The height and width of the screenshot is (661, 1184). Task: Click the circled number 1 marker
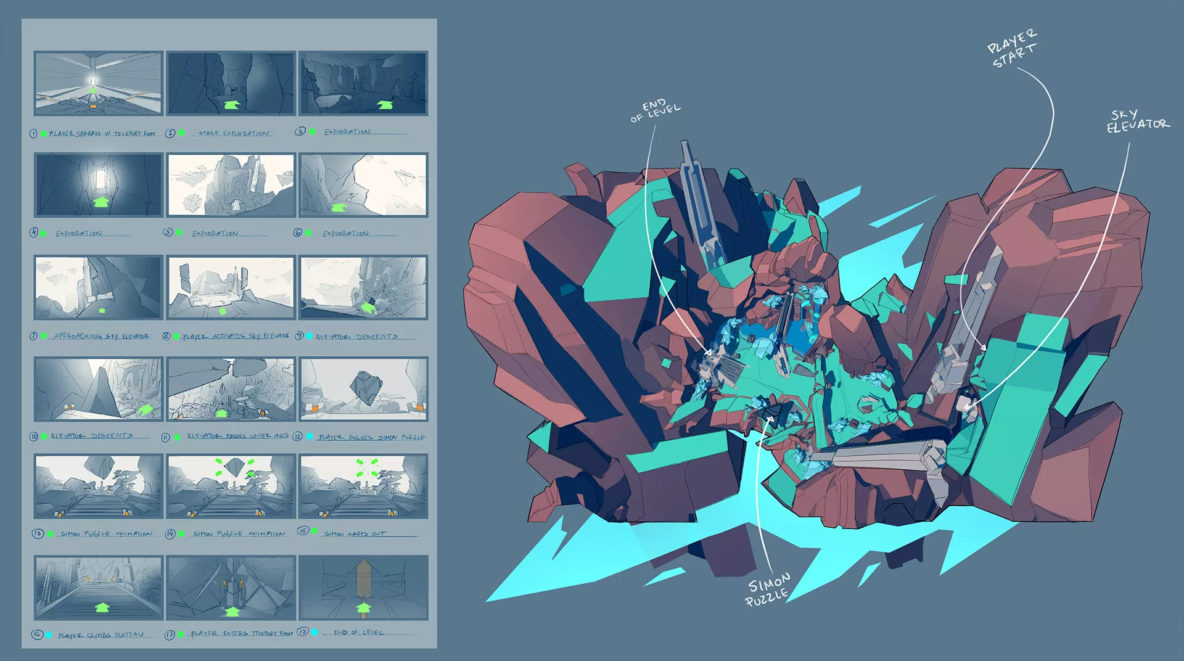(x=33, y=133)
